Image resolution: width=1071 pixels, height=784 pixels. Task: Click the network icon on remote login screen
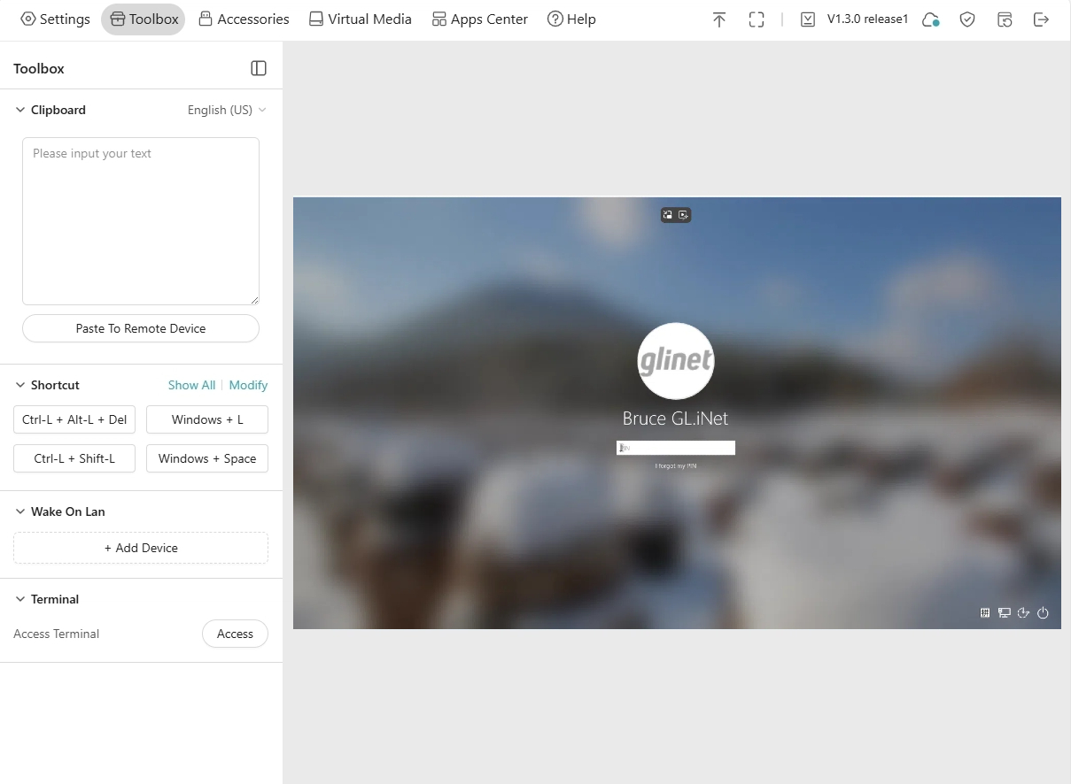point(1005,613)
